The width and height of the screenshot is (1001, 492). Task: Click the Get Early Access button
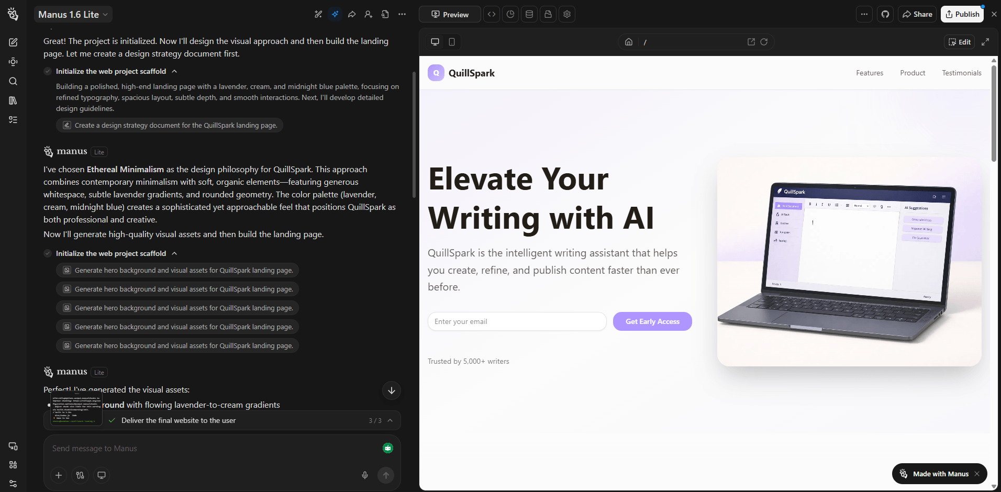coord(652,321)
